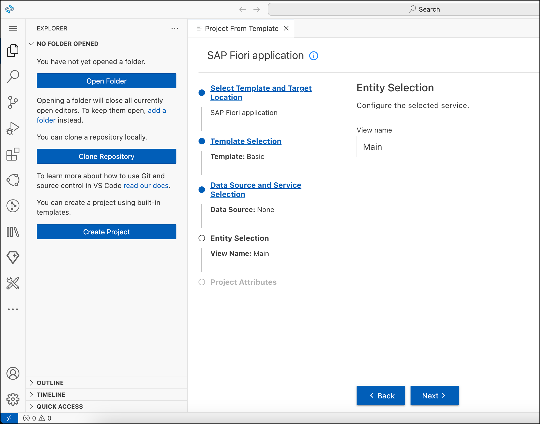Click the info icon beside SAP Fiori application
540x424 pixels.
click(314, 56)
